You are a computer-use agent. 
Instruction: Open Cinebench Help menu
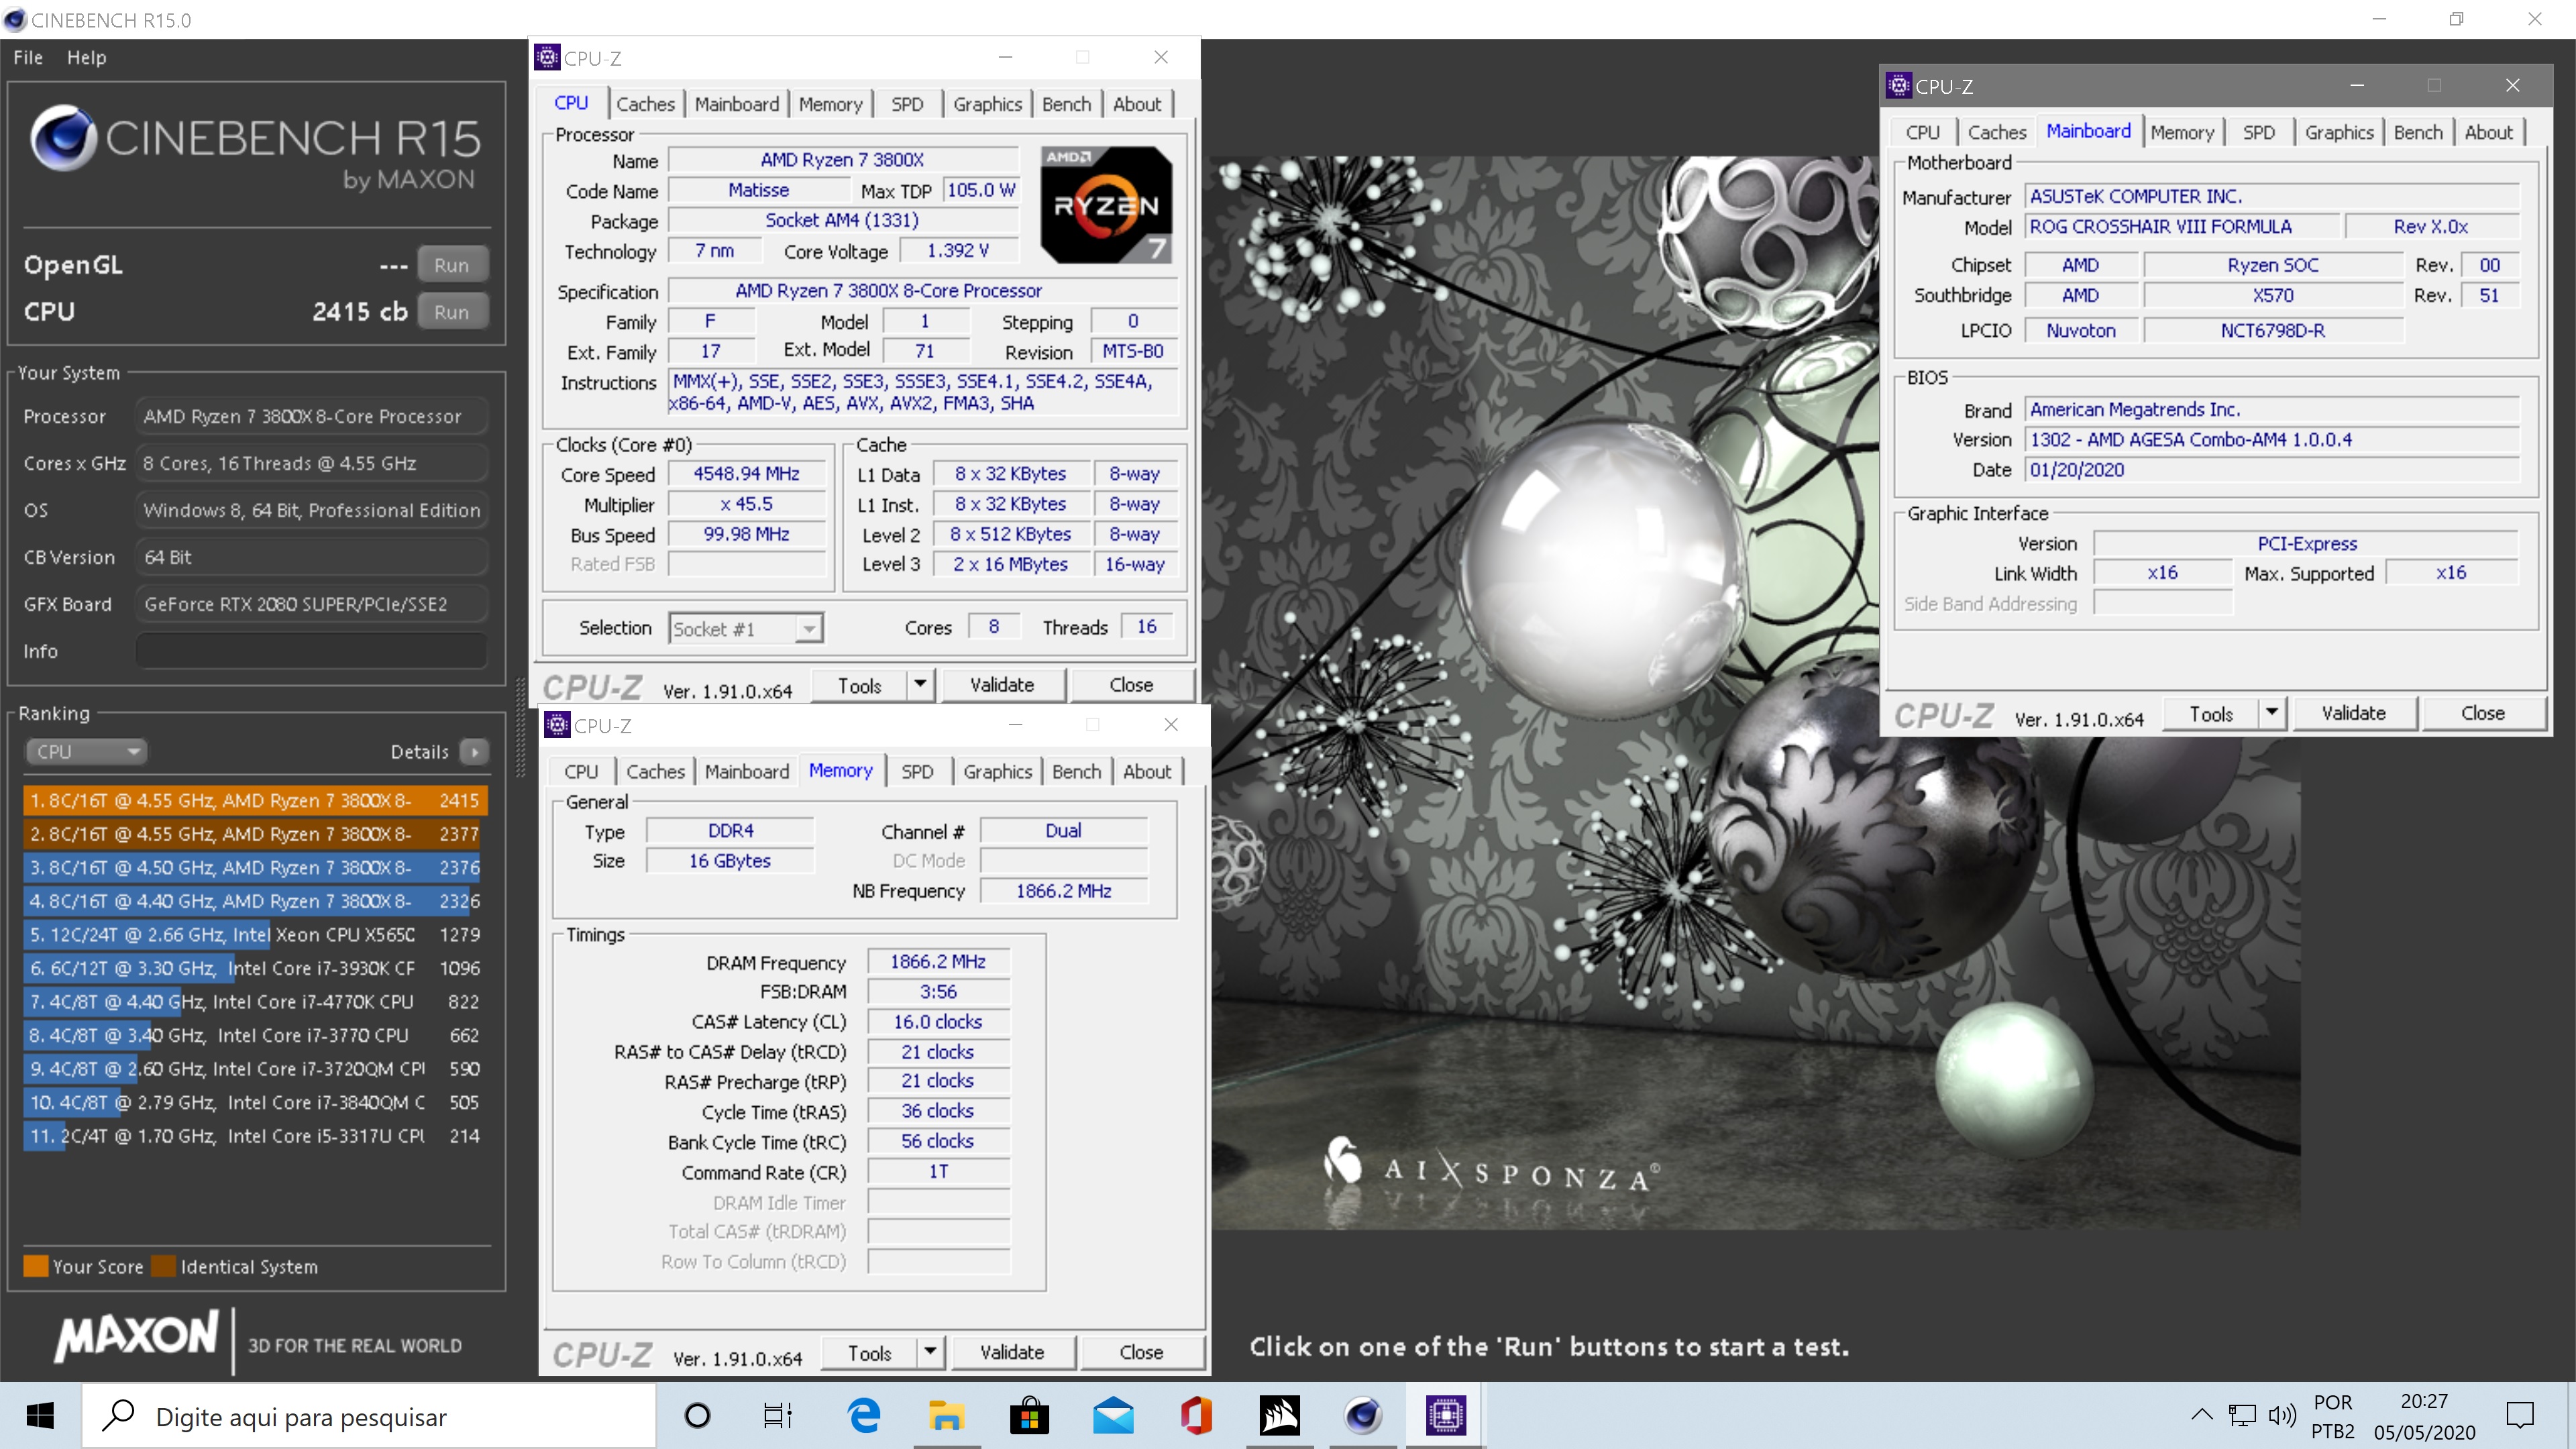coord(87,57)
